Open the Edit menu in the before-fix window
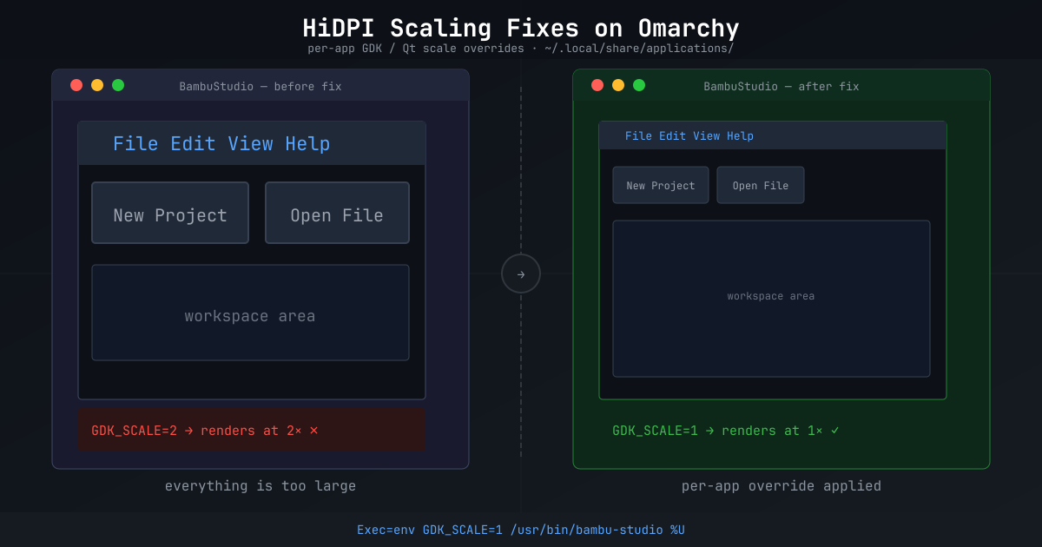Viewport: 1042px width, 547px height. 193,144
